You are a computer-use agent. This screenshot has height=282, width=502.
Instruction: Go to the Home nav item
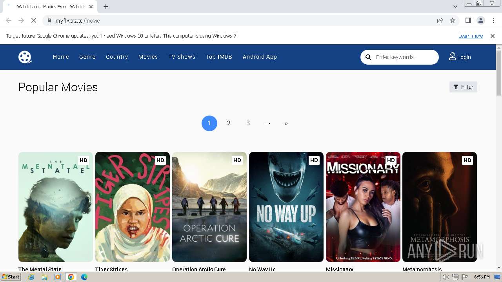61,57
